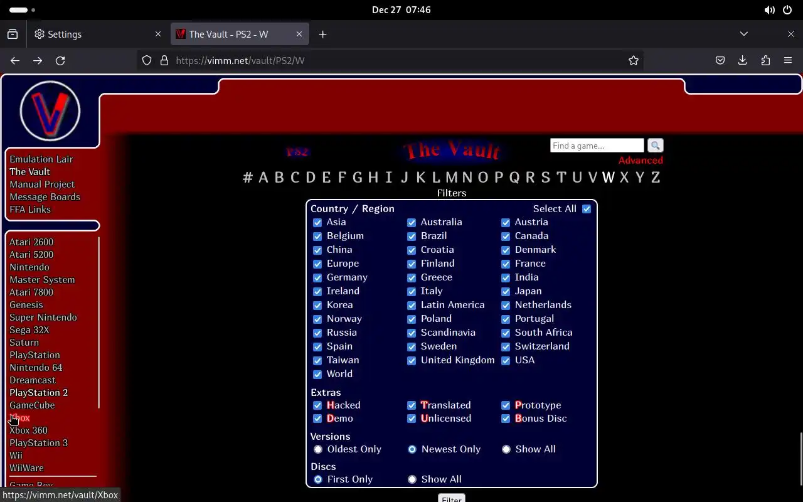Jump to letter A in the alphabet index
Viewport: 803px width, 502px height.
point(263,178)
